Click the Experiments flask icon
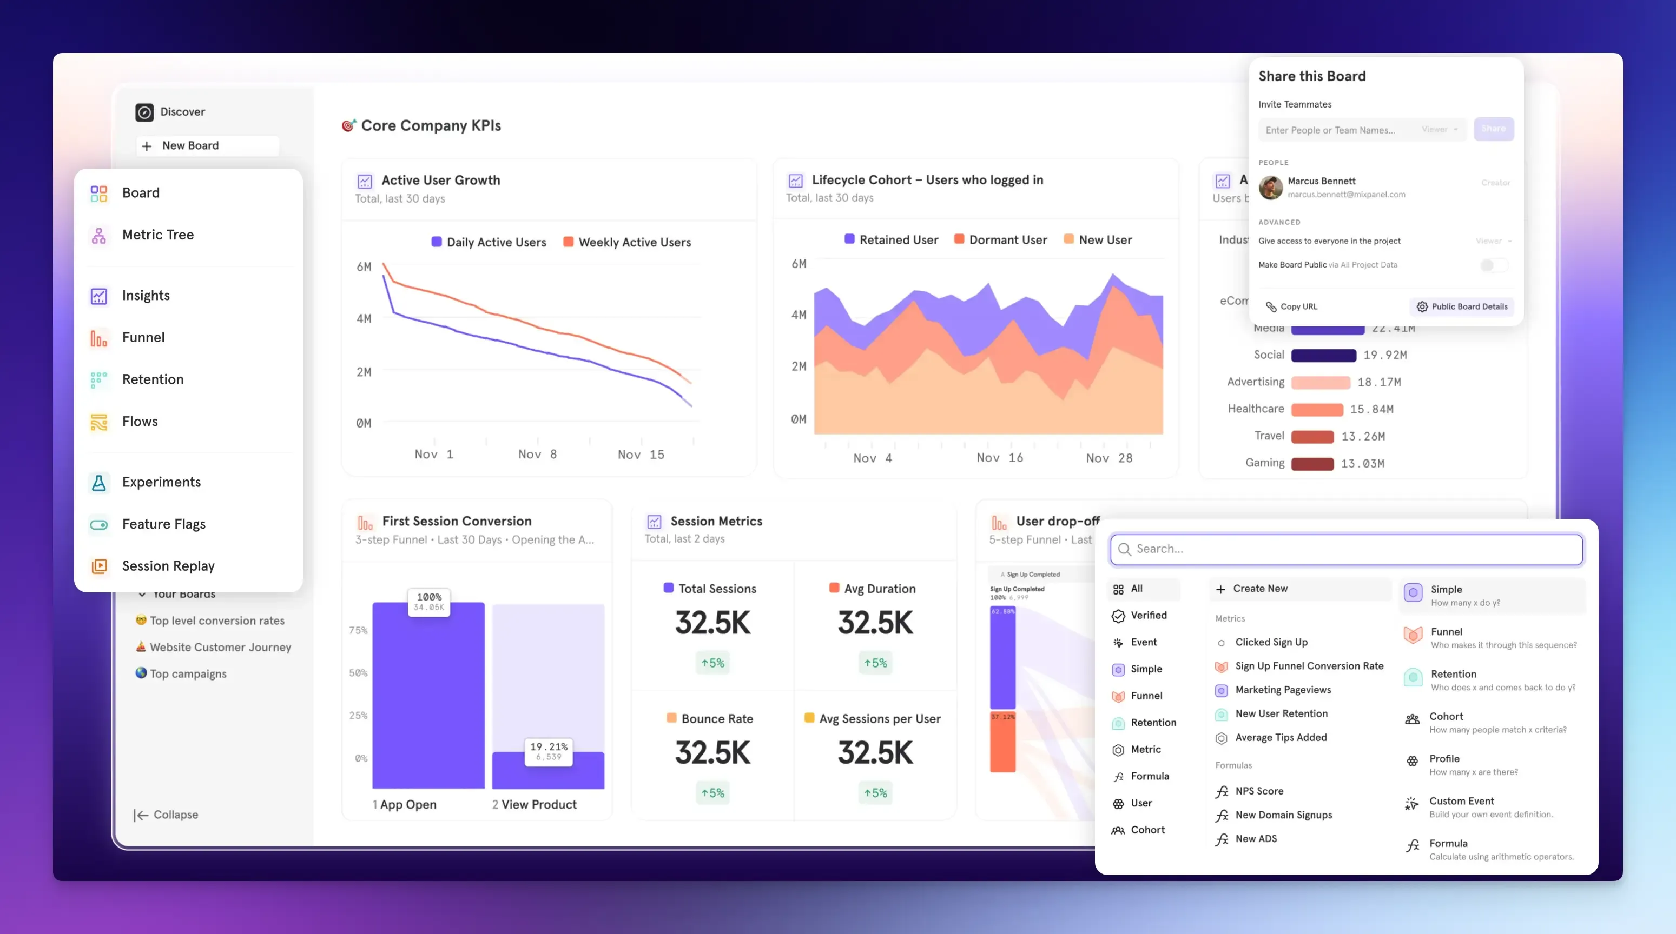Screen dimensions: 1676x934 (x=99, y=482)
